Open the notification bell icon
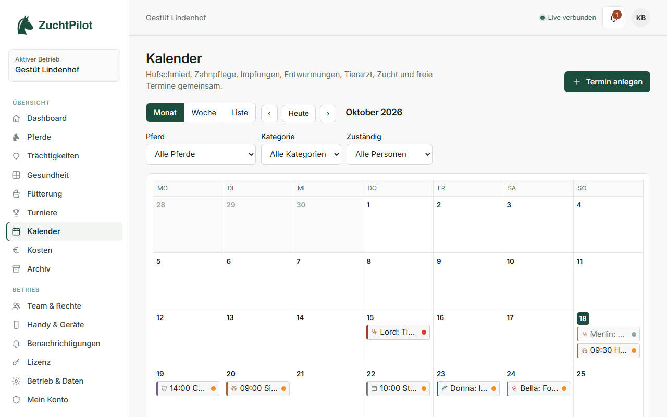667x417 pixels. pos(614,18)
